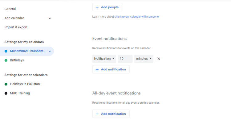231x129 pixels.
Task: Follow the sharing your calendar with someone link
Action: click(136, 17)
